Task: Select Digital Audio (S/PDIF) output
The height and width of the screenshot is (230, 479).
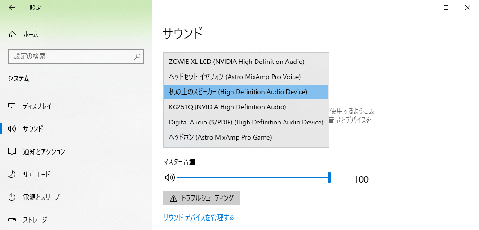Action: 246,122
